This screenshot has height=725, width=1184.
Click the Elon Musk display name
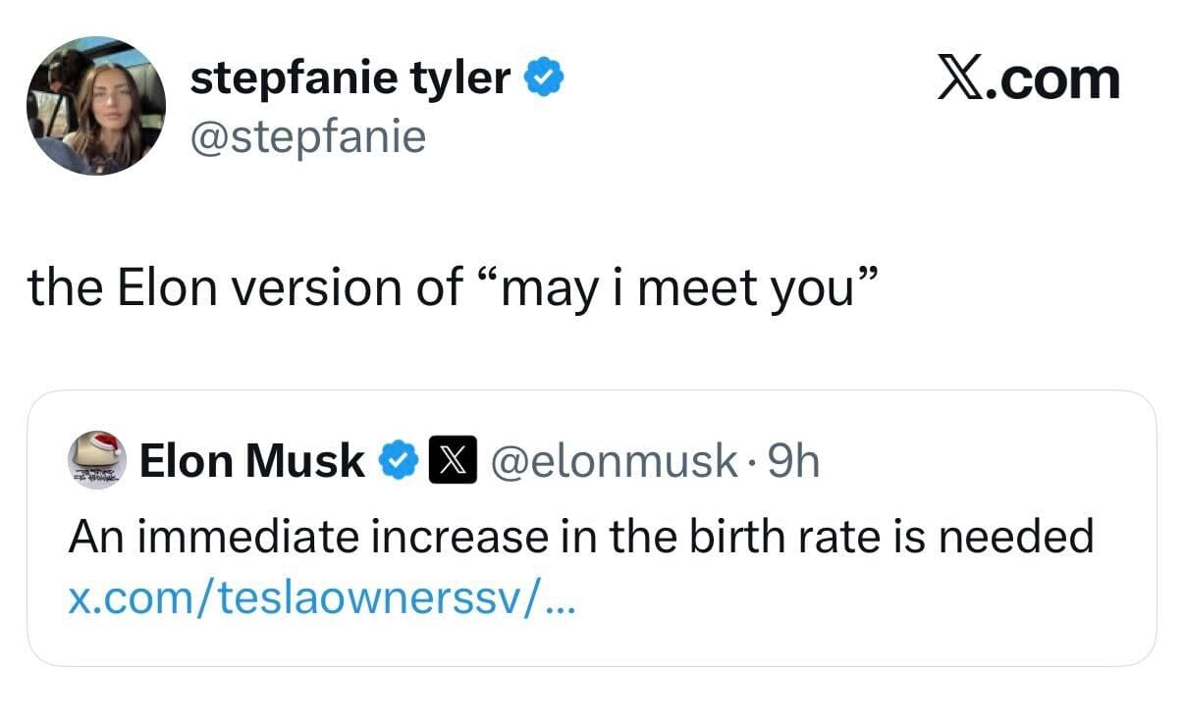pos(252,459)
